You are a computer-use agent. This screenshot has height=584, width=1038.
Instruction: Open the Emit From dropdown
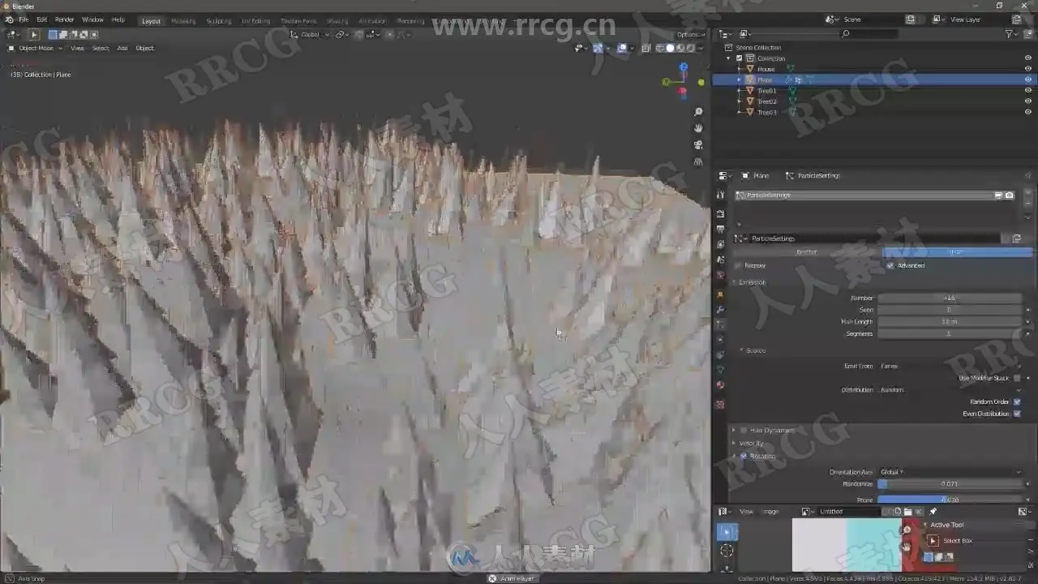(949, 366)
